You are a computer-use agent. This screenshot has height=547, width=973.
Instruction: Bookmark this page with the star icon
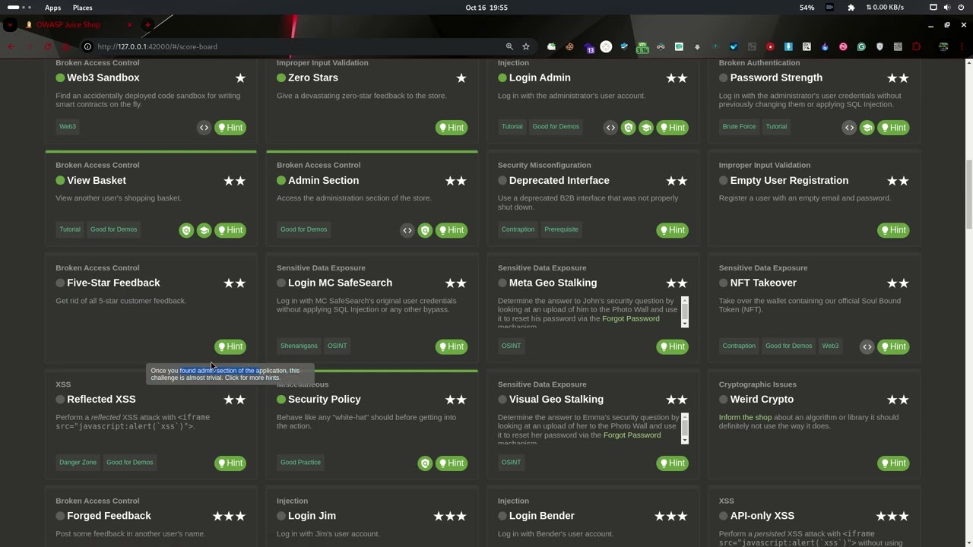(x=525, y=46)
